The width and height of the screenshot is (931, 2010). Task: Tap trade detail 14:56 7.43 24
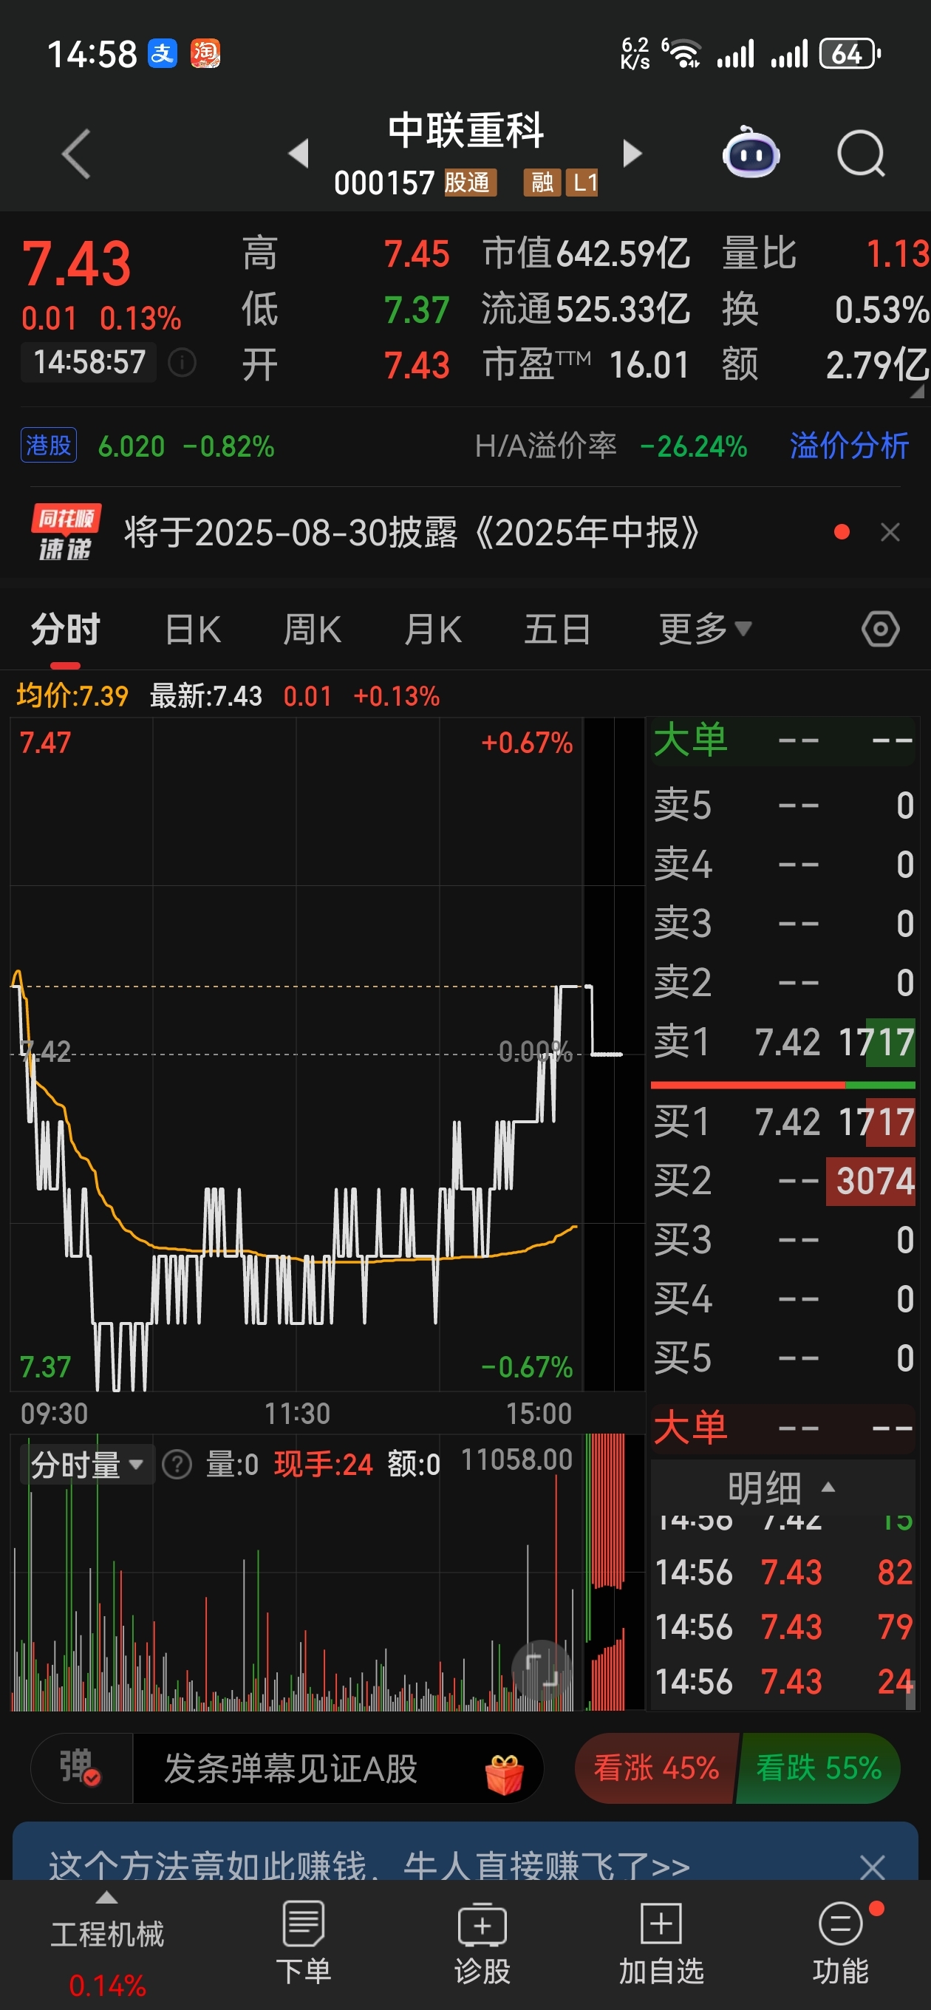coord(782,1681)
